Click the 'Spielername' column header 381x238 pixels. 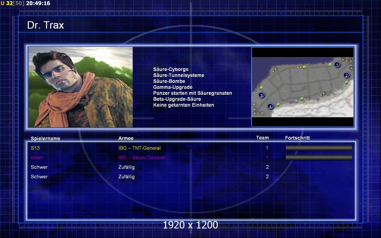45,138
